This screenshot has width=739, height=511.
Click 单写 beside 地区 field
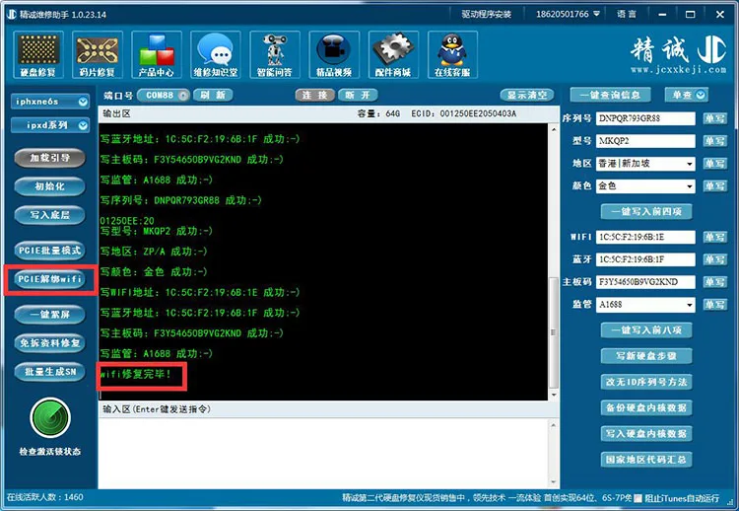[x=714, y=164]
